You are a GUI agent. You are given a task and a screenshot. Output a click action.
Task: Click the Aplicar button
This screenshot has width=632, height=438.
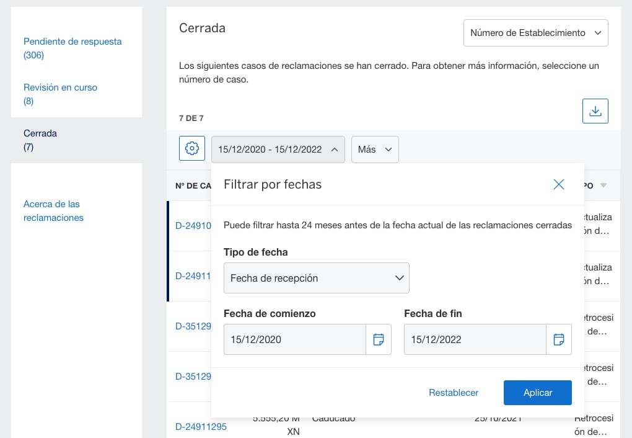pyautogui.click(x=537, y=392)
